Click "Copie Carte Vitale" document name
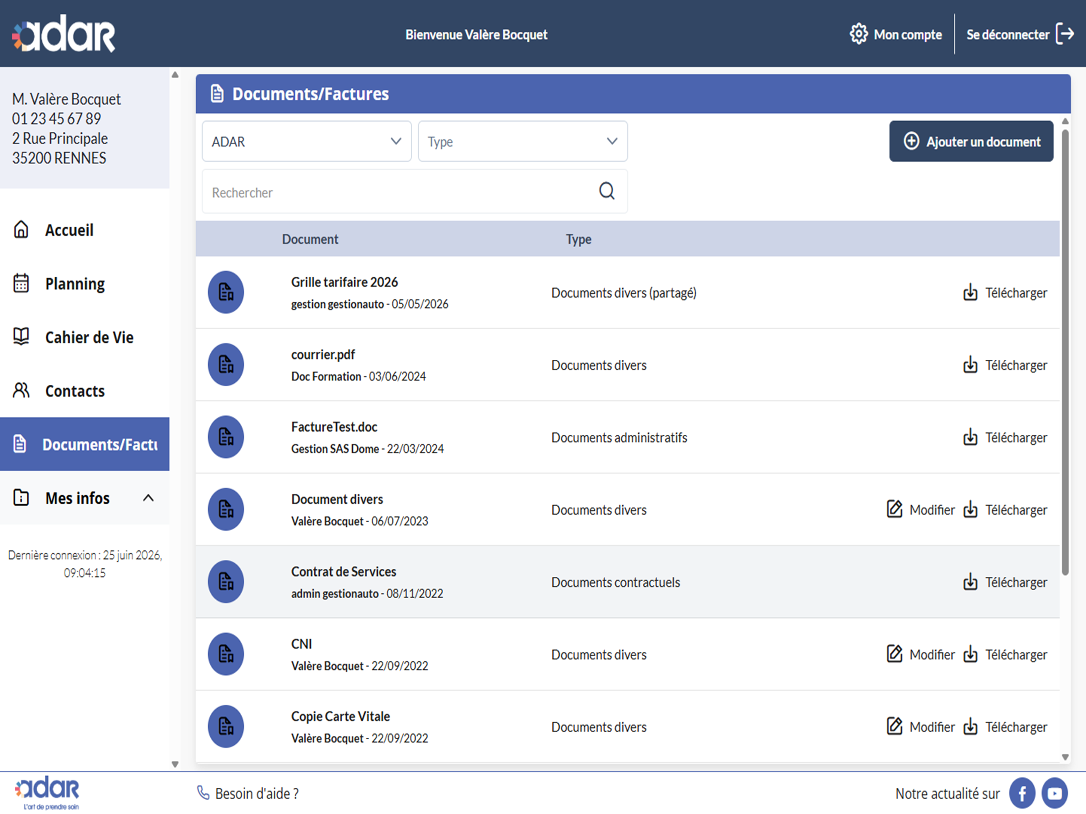 340,716
